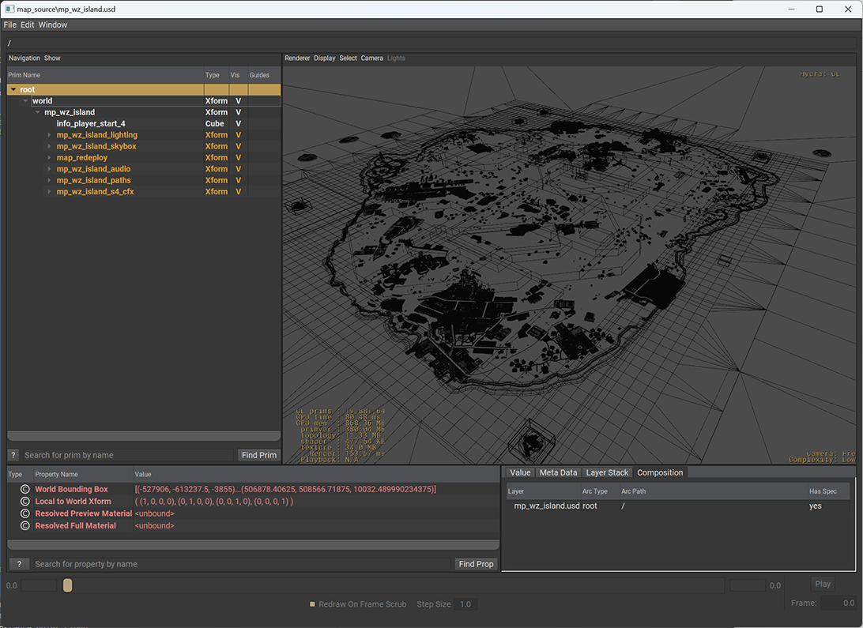The image size is (863, 628).
Task: Open the property search help question-mark button
Action: [19, 564]
